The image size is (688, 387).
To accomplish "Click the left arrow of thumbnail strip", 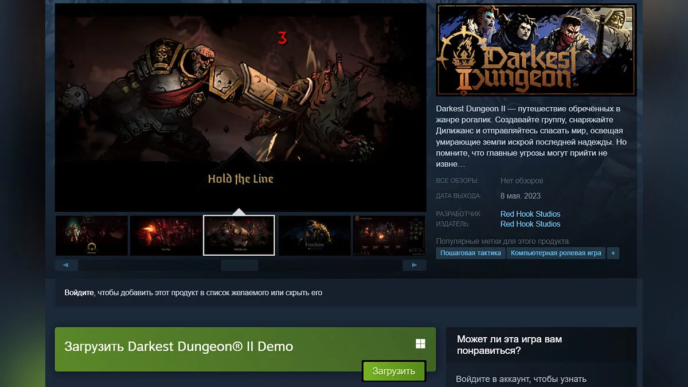I will (x=67, y=265).
